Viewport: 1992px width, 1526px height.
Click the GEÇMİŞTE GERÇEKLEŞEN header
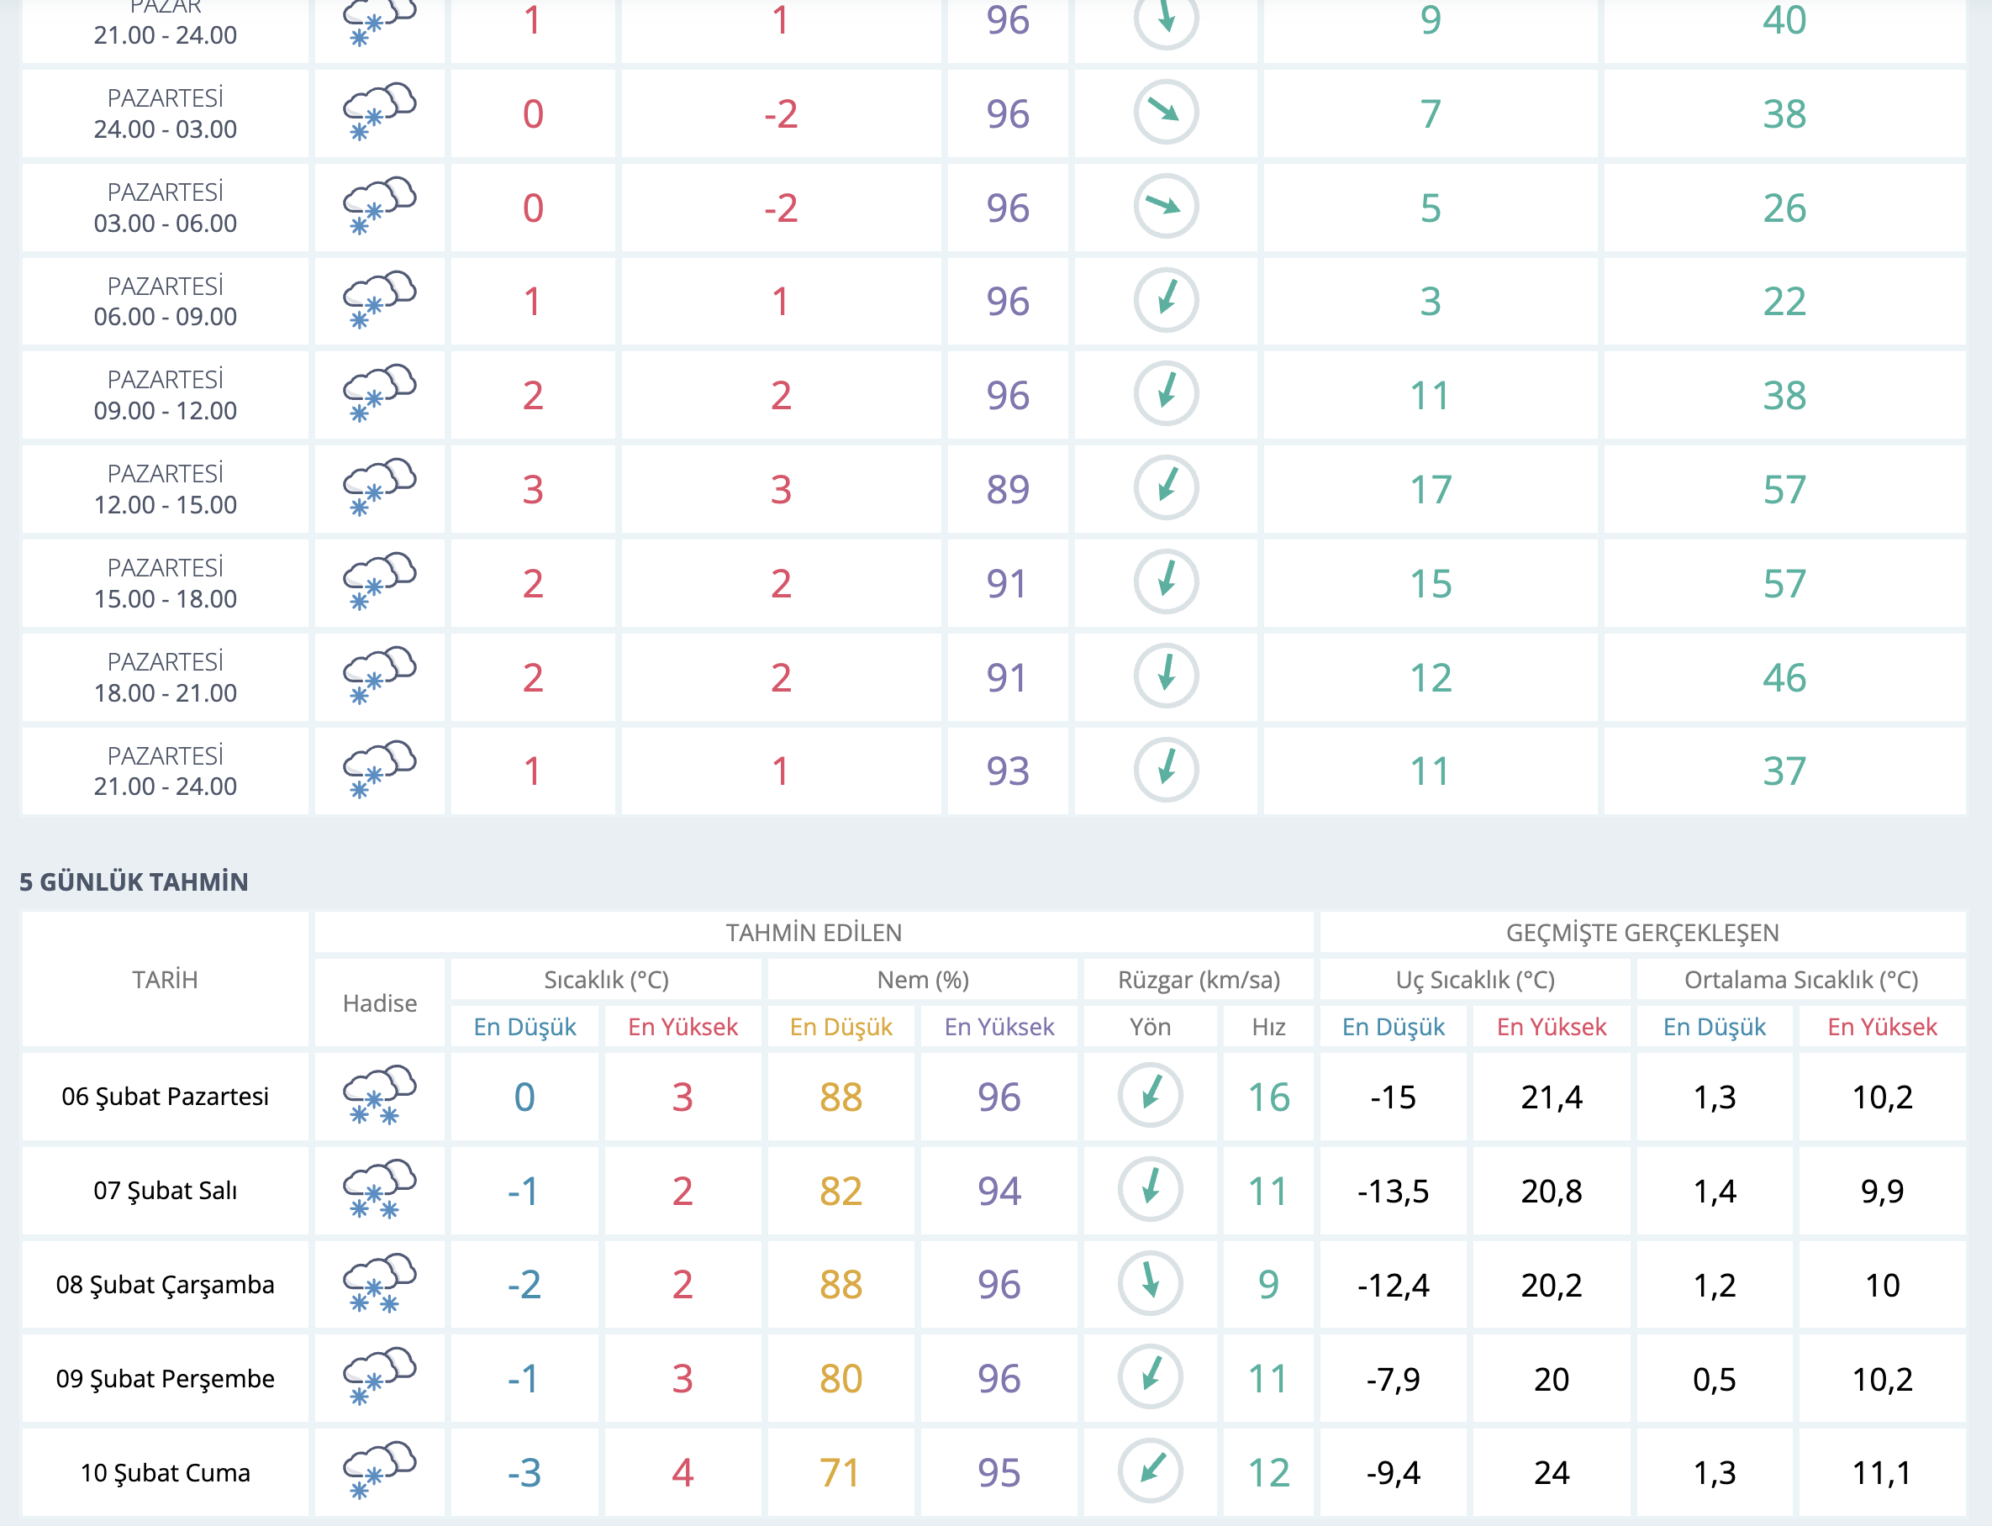pyautogui.click(x=1642, y=933)
